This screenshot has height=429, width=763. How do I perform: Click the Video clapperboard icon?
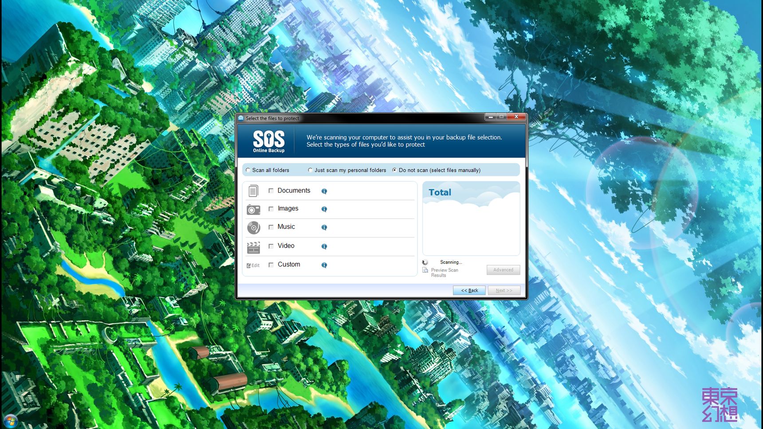tap(253, 247)
